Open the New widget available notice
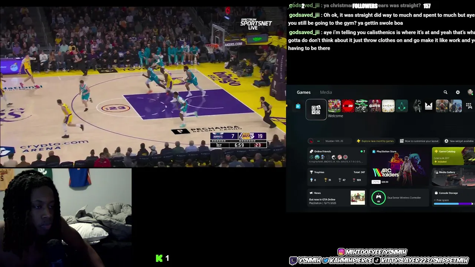This screenshot has height=267, width=475. click(x=459, y=141)
